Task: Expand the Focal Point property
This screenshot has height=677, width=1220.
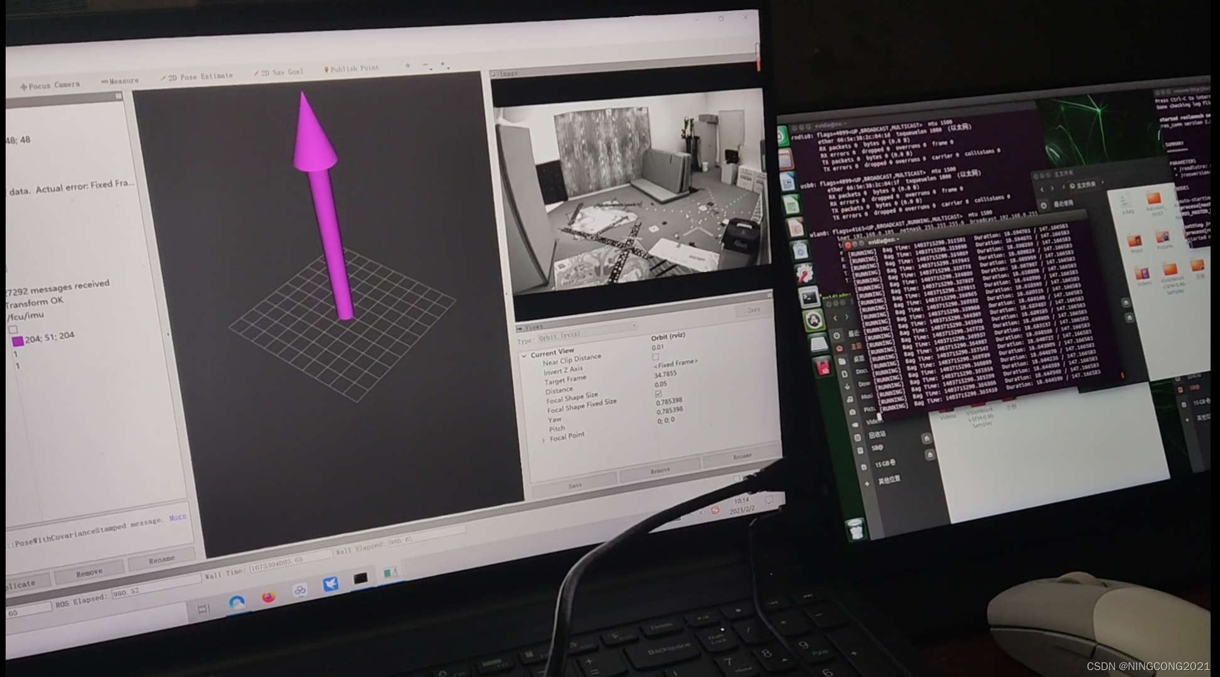Action: [543, 440]
